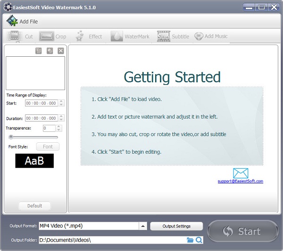
Task: Open the Effect tool
Action: [x=89, y=36]
